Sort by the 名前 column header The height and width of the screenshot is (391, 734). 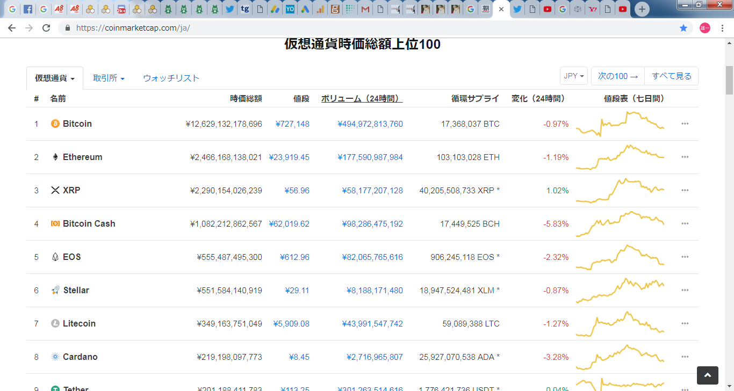[x=58, y=98]
